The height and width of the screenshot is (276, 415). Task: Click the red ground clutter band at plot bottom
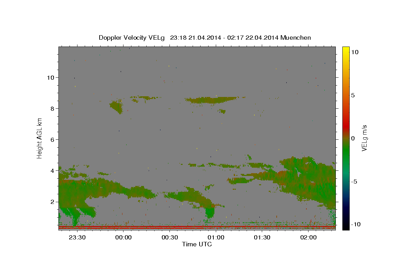click(x=197, y=227)
